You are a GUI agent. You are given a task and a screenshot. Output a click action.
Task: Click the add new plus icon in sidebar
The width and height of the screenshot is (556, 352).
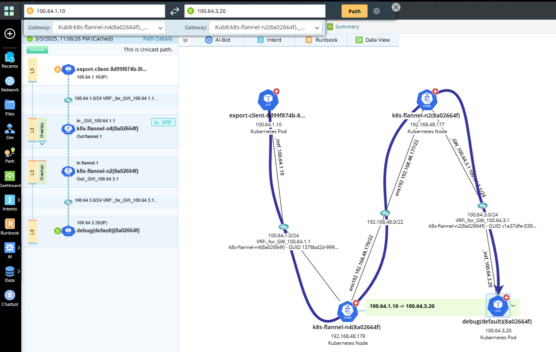click(x=10, y=34)
